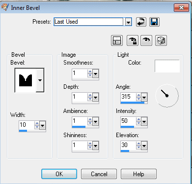Click the reset to default arrow icon
This screenshot has height=184, width=192.
141,22
